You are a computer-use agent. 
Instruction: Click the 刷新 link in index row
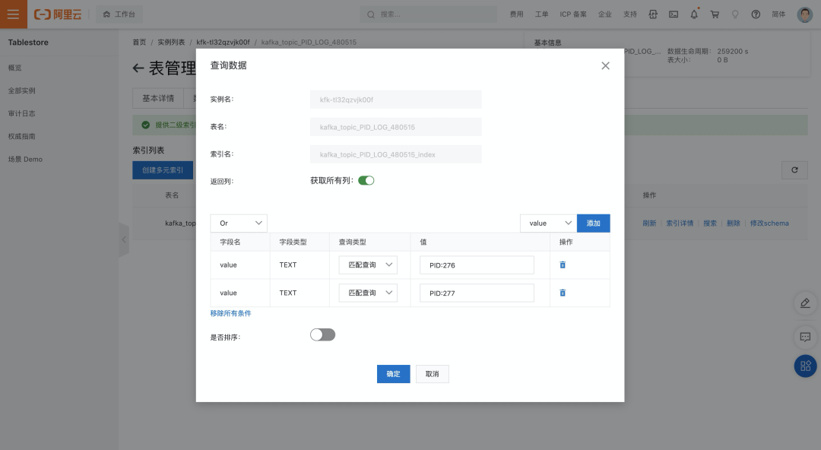pos(649,223)
